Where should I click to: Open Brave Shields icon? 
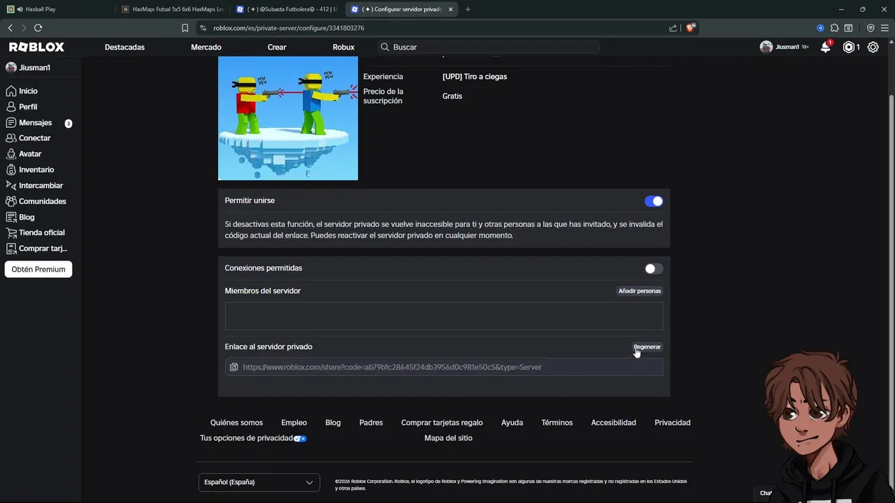pos(690,28)
